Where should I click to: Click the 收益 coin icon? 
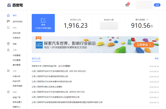click(8, 92)
